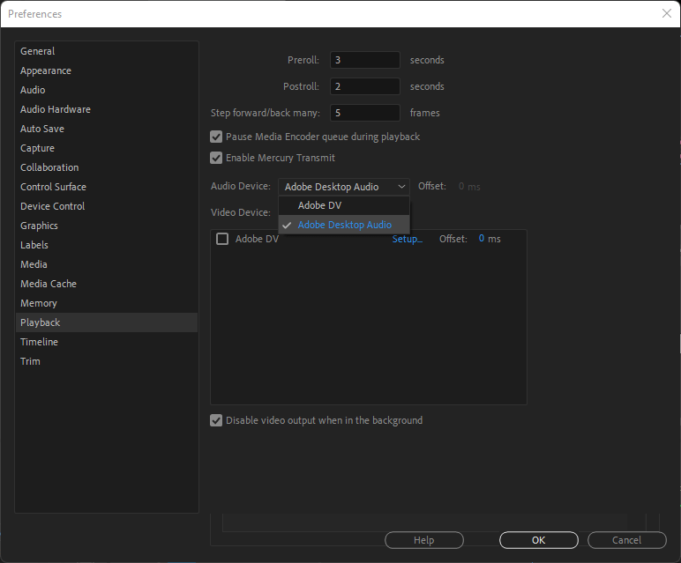The width and height of the screenshot is (681, 563).
Task: Select Media Cache settings
Action: [107, 284]
